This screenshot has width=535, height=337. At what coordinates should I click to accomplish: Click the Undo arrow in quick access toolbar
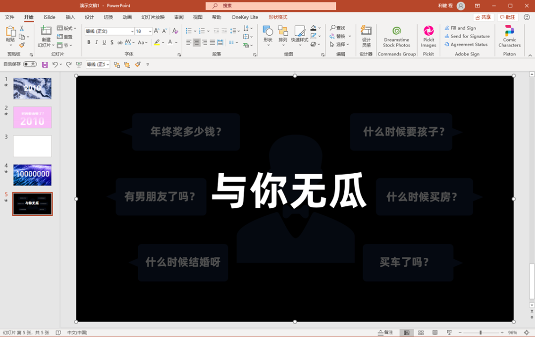tap(54, 64)
